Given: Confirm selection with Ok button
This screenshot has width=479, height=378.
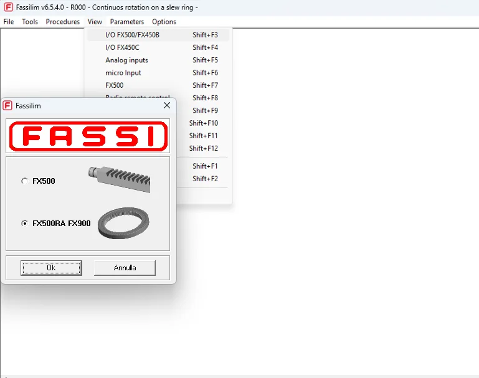Looking at the screenshot, I should 51,268.
